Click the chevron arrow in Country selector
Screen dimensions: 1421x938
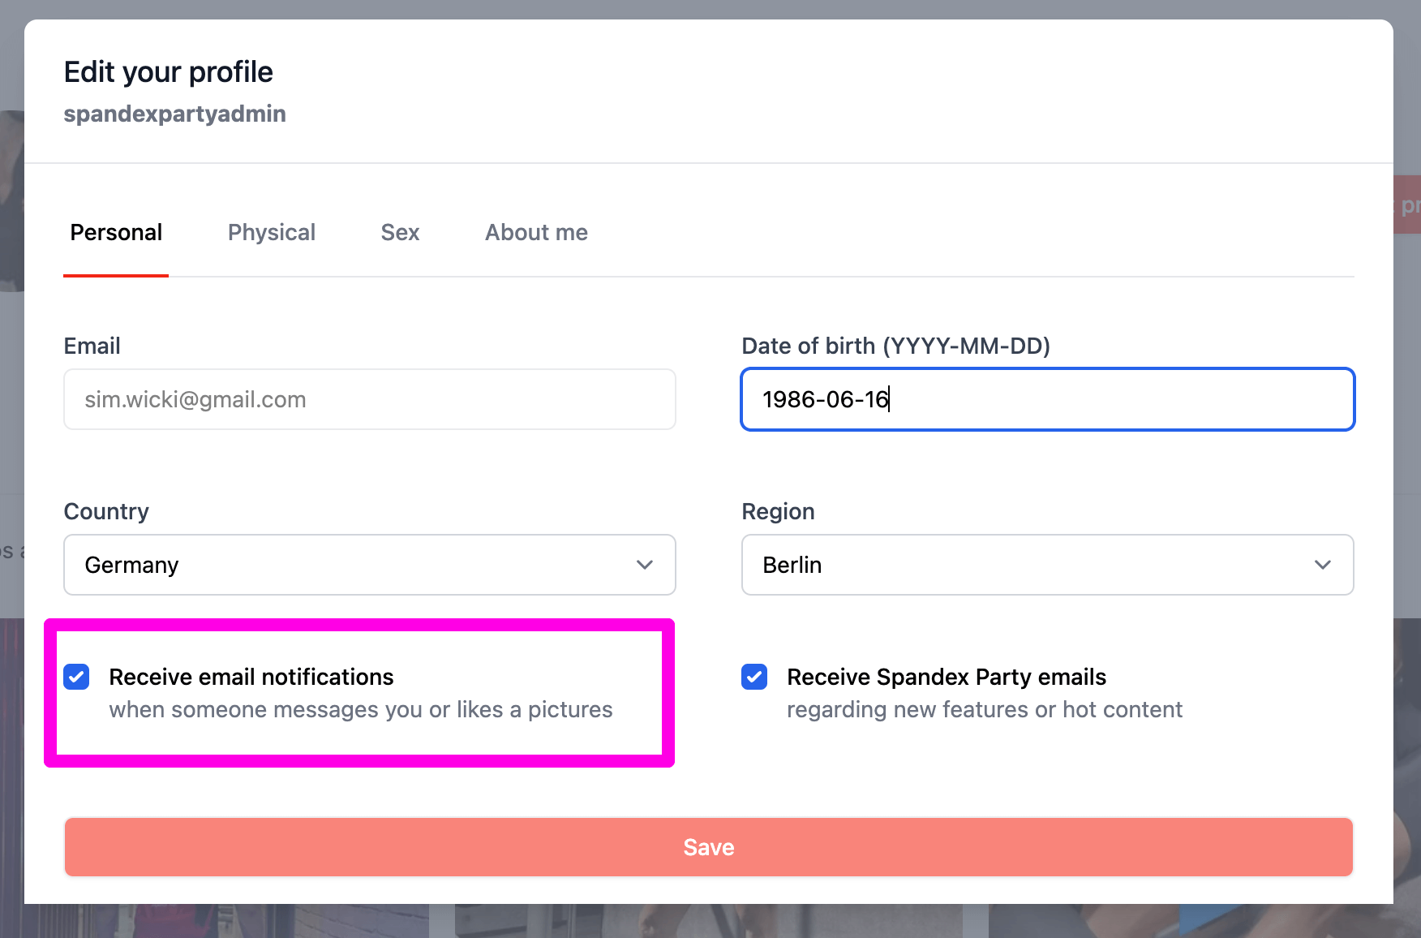[645, 565]
